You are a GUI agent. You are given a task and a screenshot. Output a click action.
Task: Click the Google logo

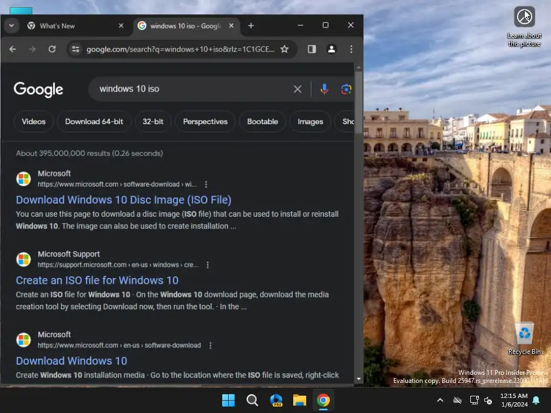click(38, 89)
